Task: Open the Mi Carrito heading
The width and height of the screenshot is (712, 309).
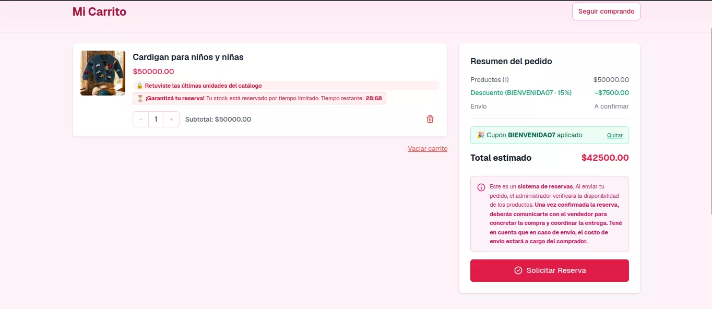Action: [99, 11]
